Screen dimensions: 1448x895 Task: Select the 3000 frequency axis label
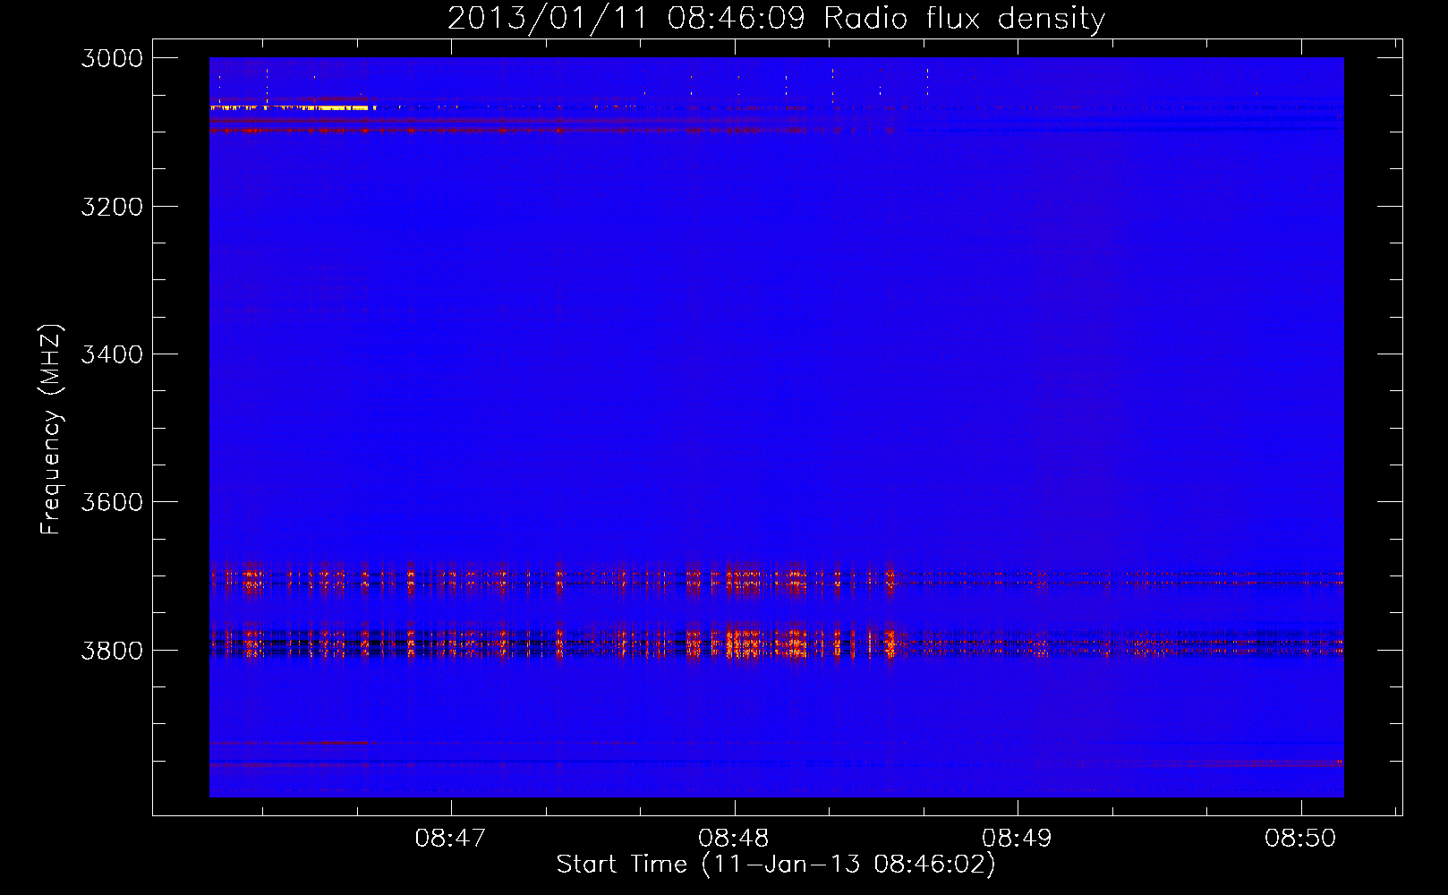tap(112, 58)
